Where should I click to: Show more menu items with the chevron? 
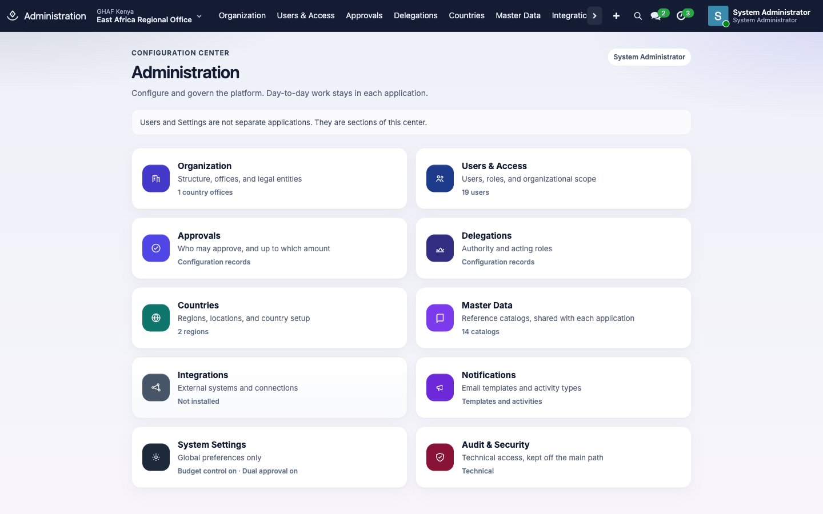click(x=594, y=16)
